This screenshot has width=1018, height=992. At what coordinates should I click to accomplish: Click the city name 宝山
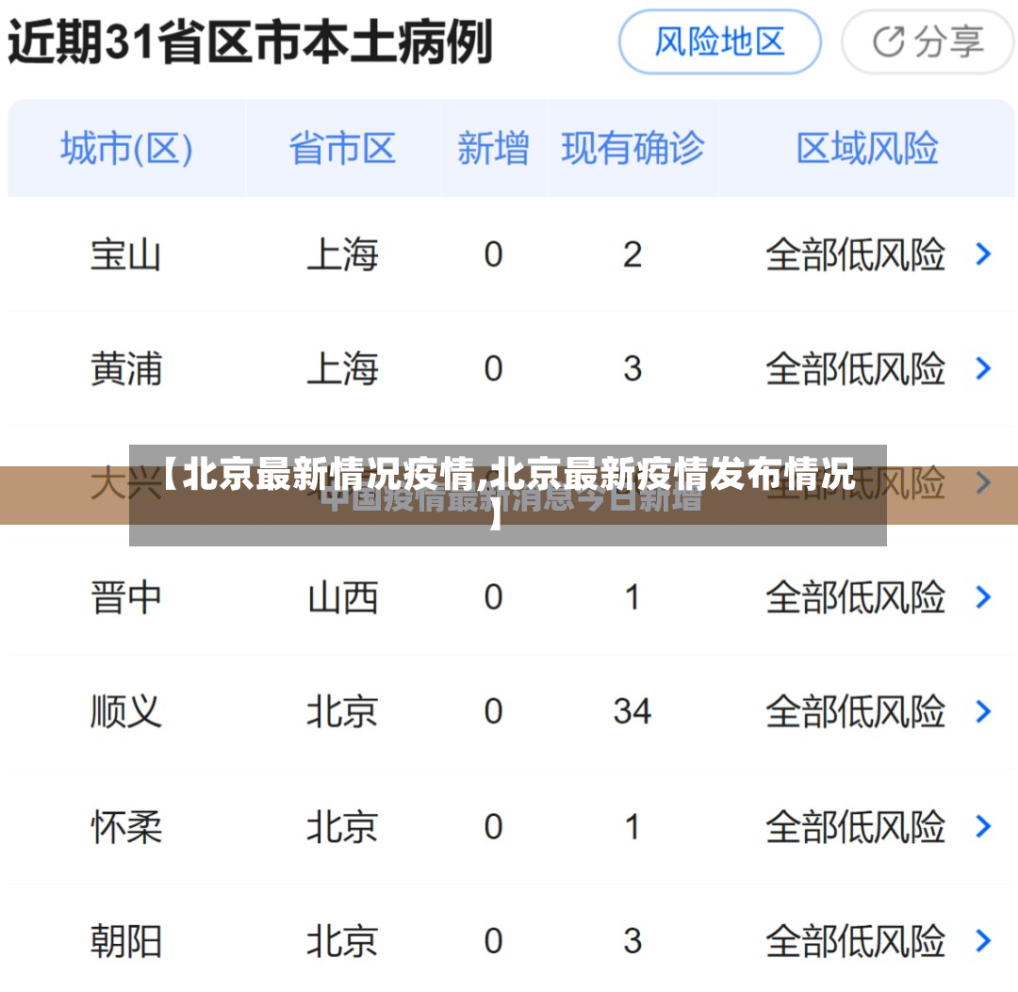pos(125,254)
